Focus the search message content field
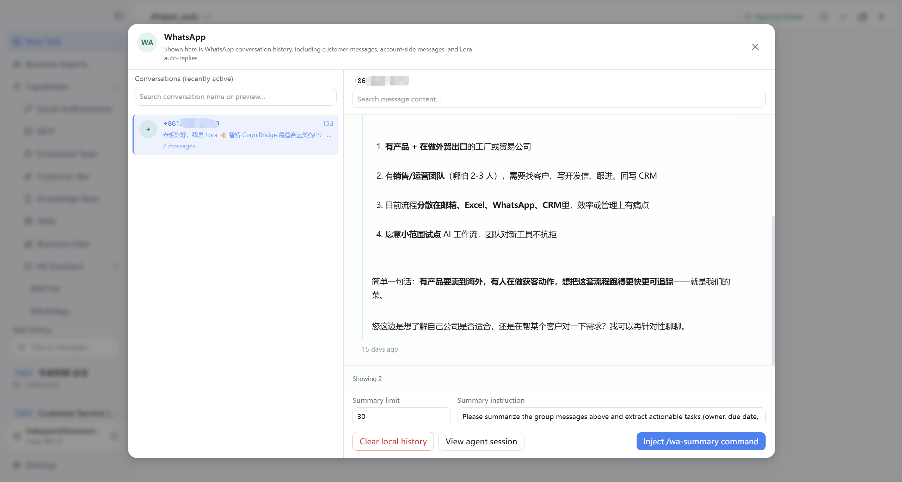This screenshot has height=482, width=902. click(559, 99)
